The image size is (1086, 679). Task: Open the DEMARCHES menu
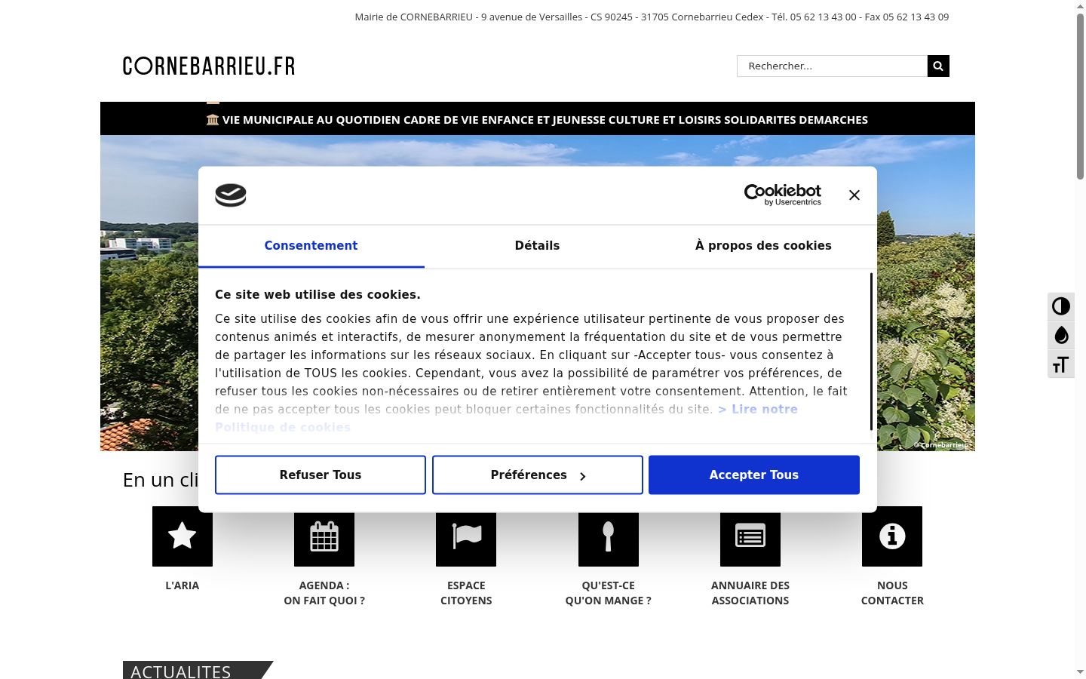point(833,120)
